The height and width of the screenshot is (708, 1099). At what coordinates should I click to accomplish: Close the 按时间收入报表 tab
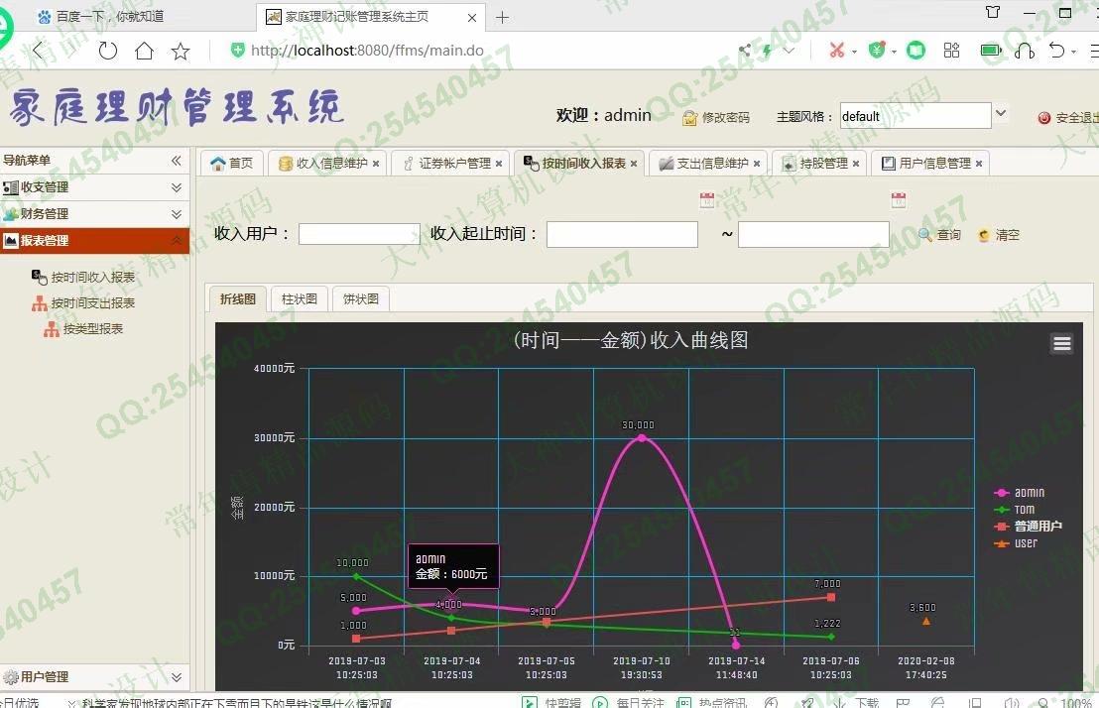pos(634,164)
